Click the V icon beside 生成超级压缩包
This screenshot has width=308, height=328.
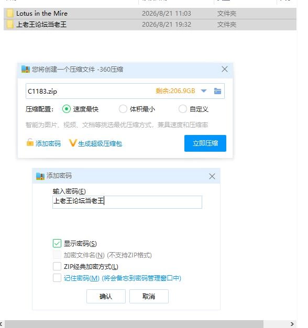[73, 143]
